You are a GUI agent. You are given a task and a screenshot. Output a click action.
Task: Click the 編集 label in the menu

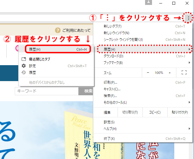(x=107, y=112)
